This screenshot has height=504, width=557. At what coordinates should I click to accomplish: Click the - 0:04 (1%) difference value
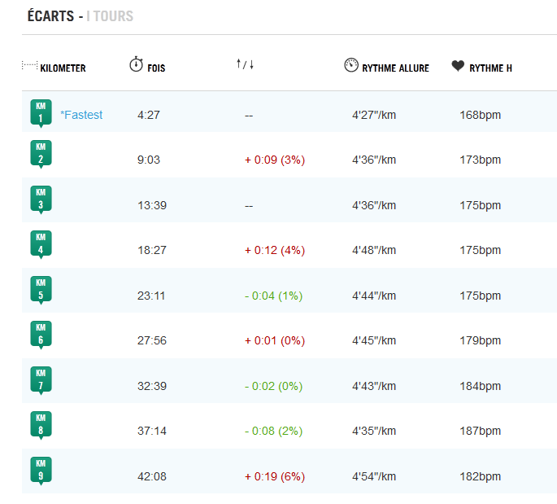[x=273, y=296]
